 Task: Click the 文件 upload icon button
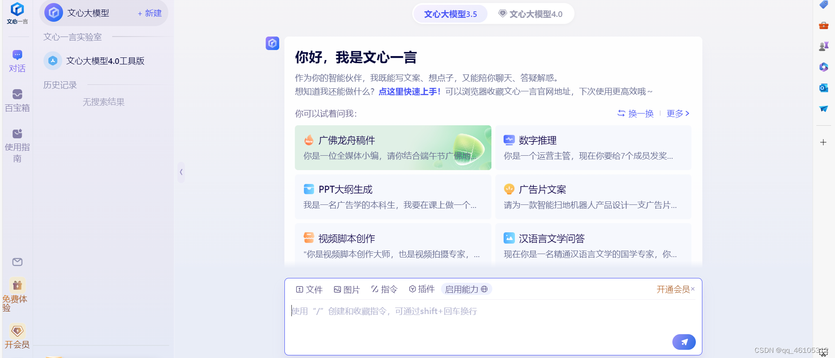pos(309,289)
